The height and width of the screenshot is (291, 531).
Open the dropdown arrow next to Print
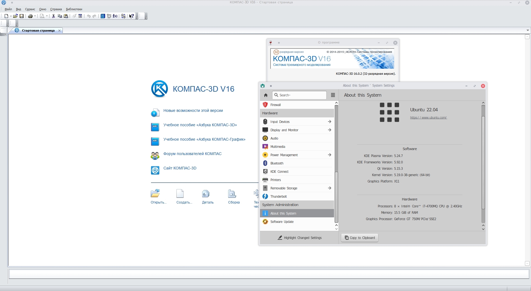coord(35,16)
